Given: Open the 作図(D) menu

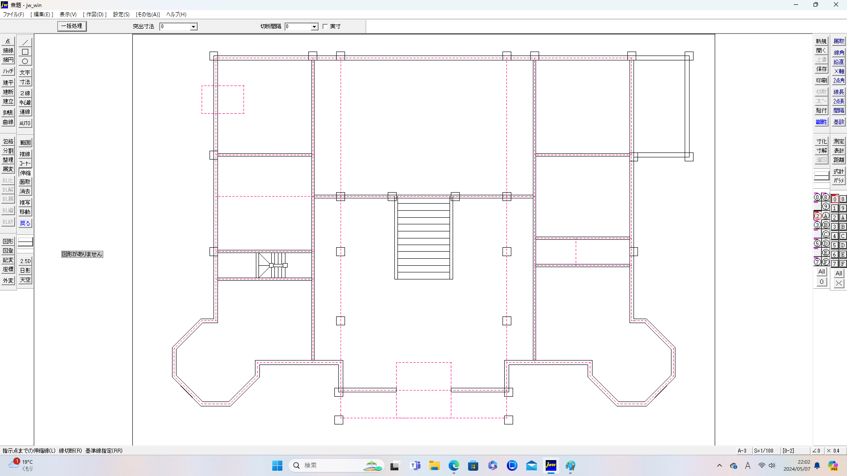Looking at the screenshot, I should [95, 15].
